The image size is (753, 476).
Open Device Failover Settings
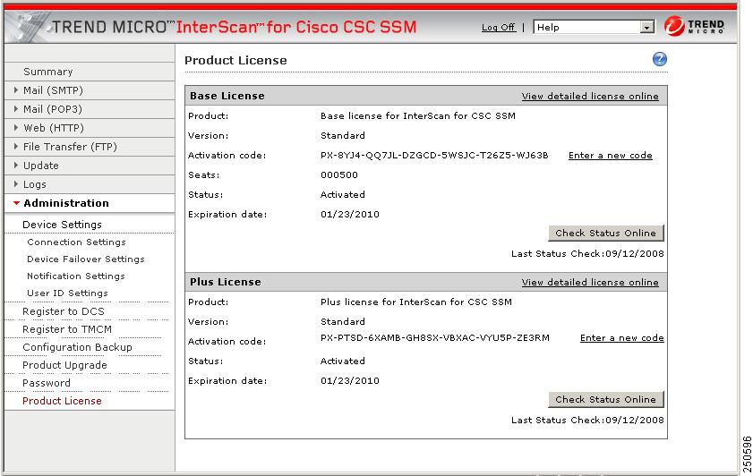pyautogui.click(x=85, y=259)
